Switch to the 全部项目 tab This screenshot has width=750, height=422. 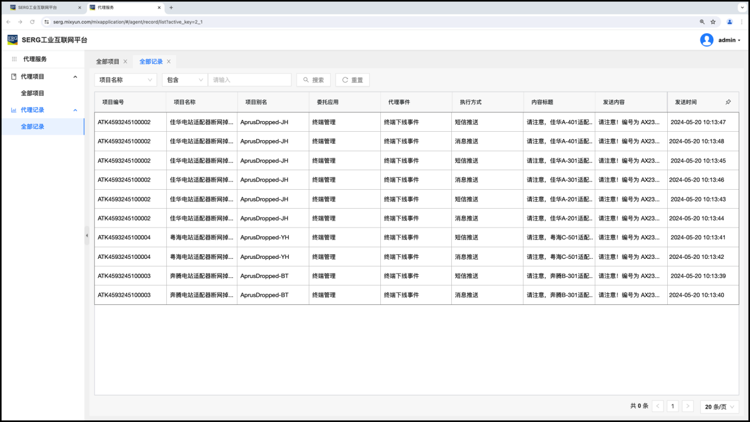pyautogui.click(x=108, y=61)
